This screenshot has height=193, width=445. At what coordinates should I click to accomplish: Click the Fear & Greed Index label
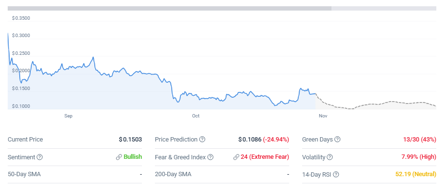point(180,157)
